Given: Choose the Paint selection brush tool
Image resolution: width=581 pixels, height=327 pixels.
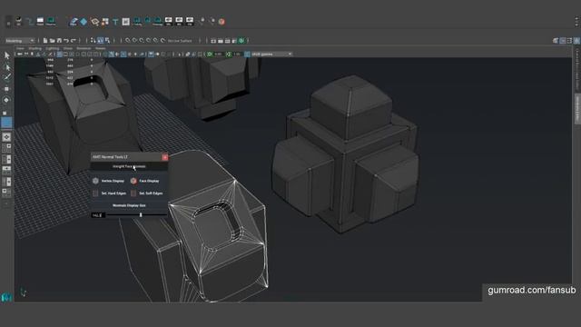Looking at the screenshot, I should coord(6,77).
